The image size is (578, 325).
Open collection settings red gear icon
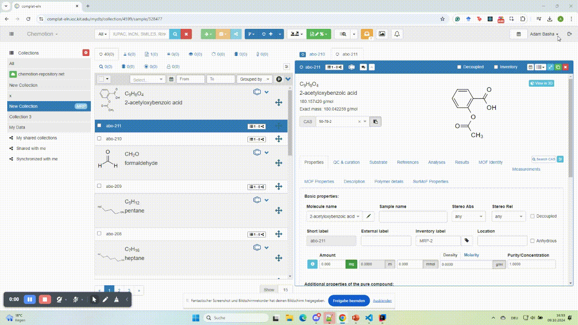[x=86, y=53]
